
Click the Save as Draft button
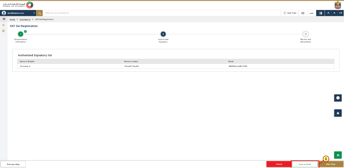pos(305,164)
